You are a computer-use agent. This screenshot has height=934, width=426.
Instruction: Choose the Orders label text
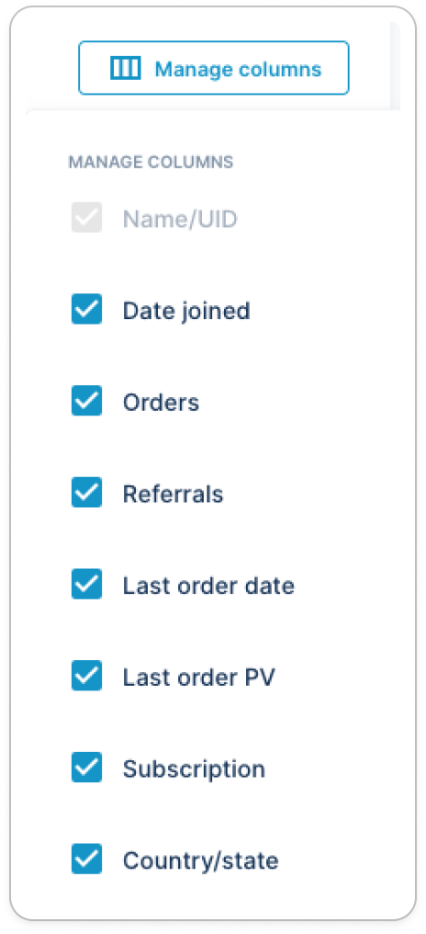click(161, 403)
